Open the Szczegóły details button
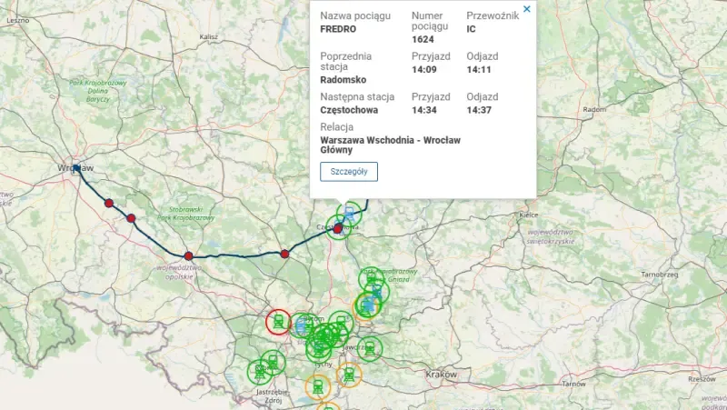The image size is (727, 410). click(x=349, y=172)
